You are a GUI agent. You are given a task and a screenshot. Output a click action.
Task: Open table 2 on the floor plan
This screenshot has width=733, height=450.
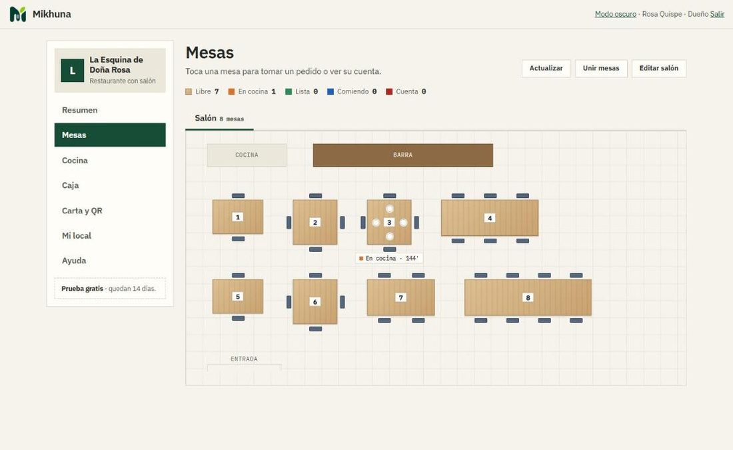tap(315, 222)
